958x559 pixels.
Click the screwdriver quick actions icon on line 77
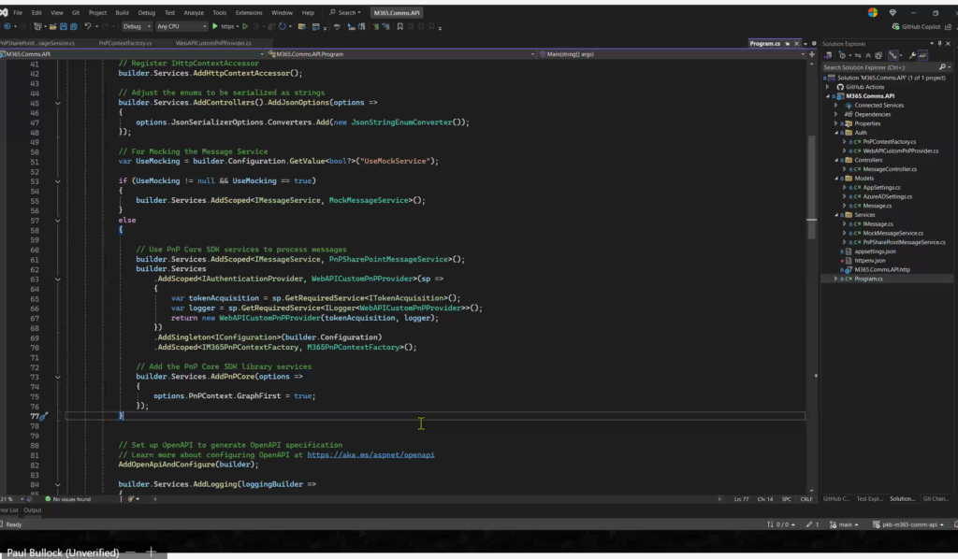(43, 416)
